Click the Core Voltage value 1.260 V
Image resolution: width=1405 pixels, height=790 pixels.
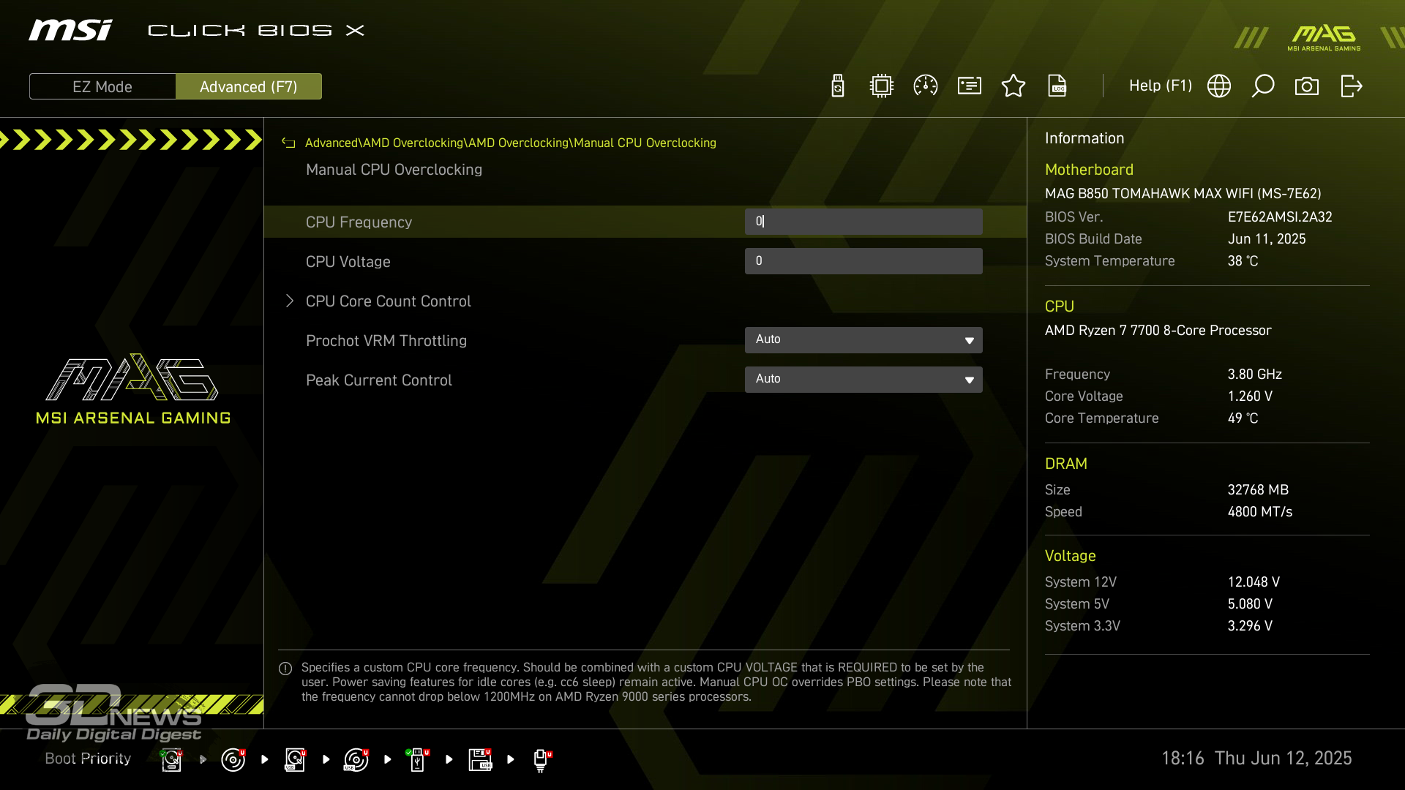point(1250,396)
